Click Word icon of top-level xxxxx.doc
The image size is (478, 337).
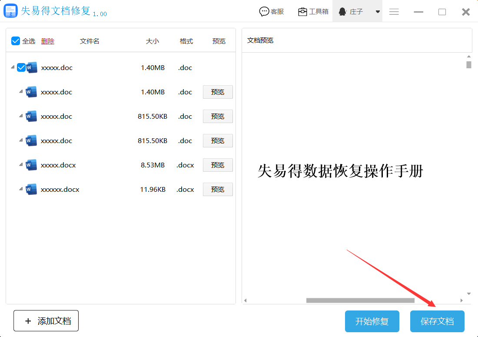[x=32, y=68]
